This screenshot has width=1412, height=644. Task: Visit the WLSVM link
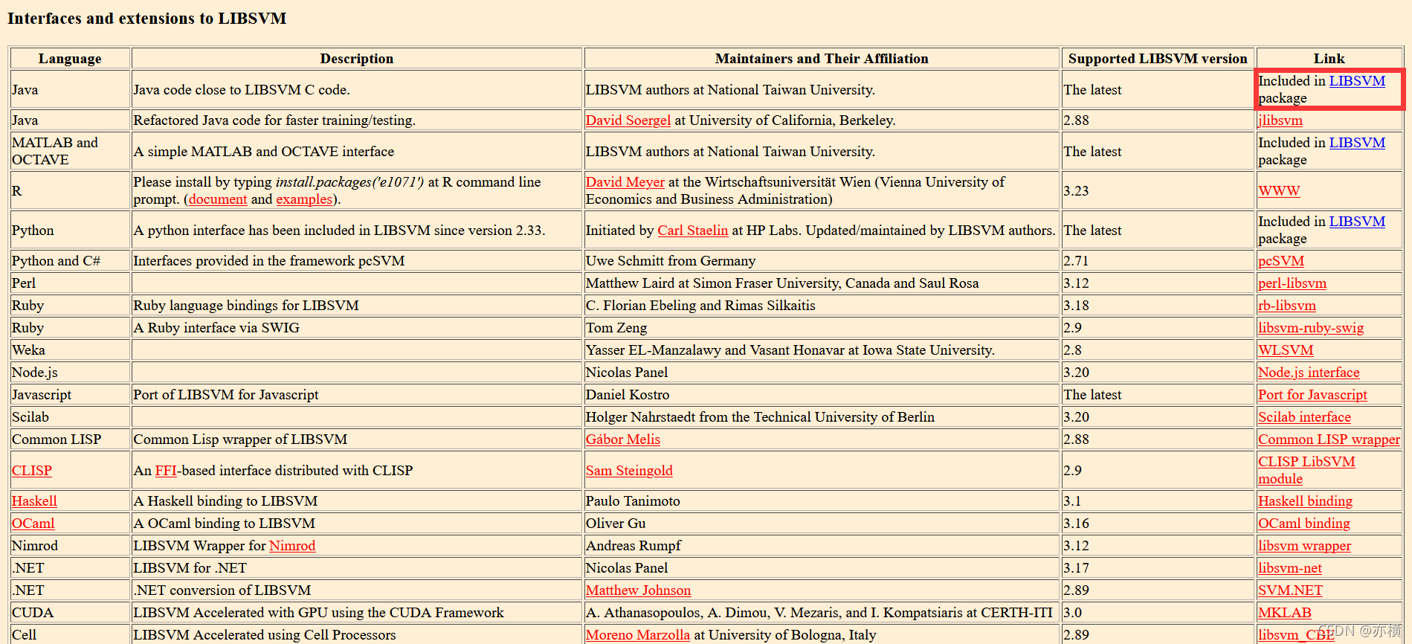pos(1286,350)
